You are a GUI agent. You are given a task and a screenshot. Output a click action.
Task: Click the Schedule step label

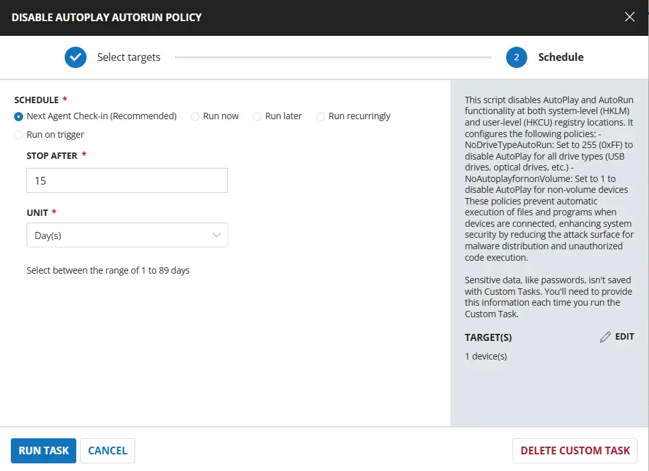(x=561, y=57)
